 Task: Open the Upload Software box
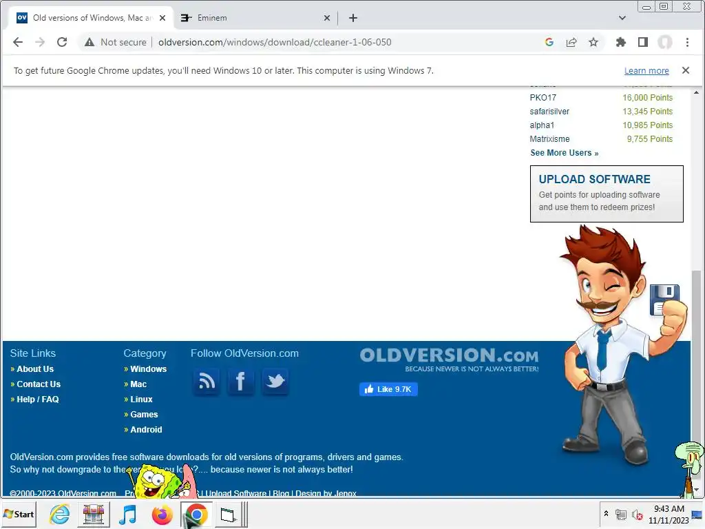[x=607, y=194]
